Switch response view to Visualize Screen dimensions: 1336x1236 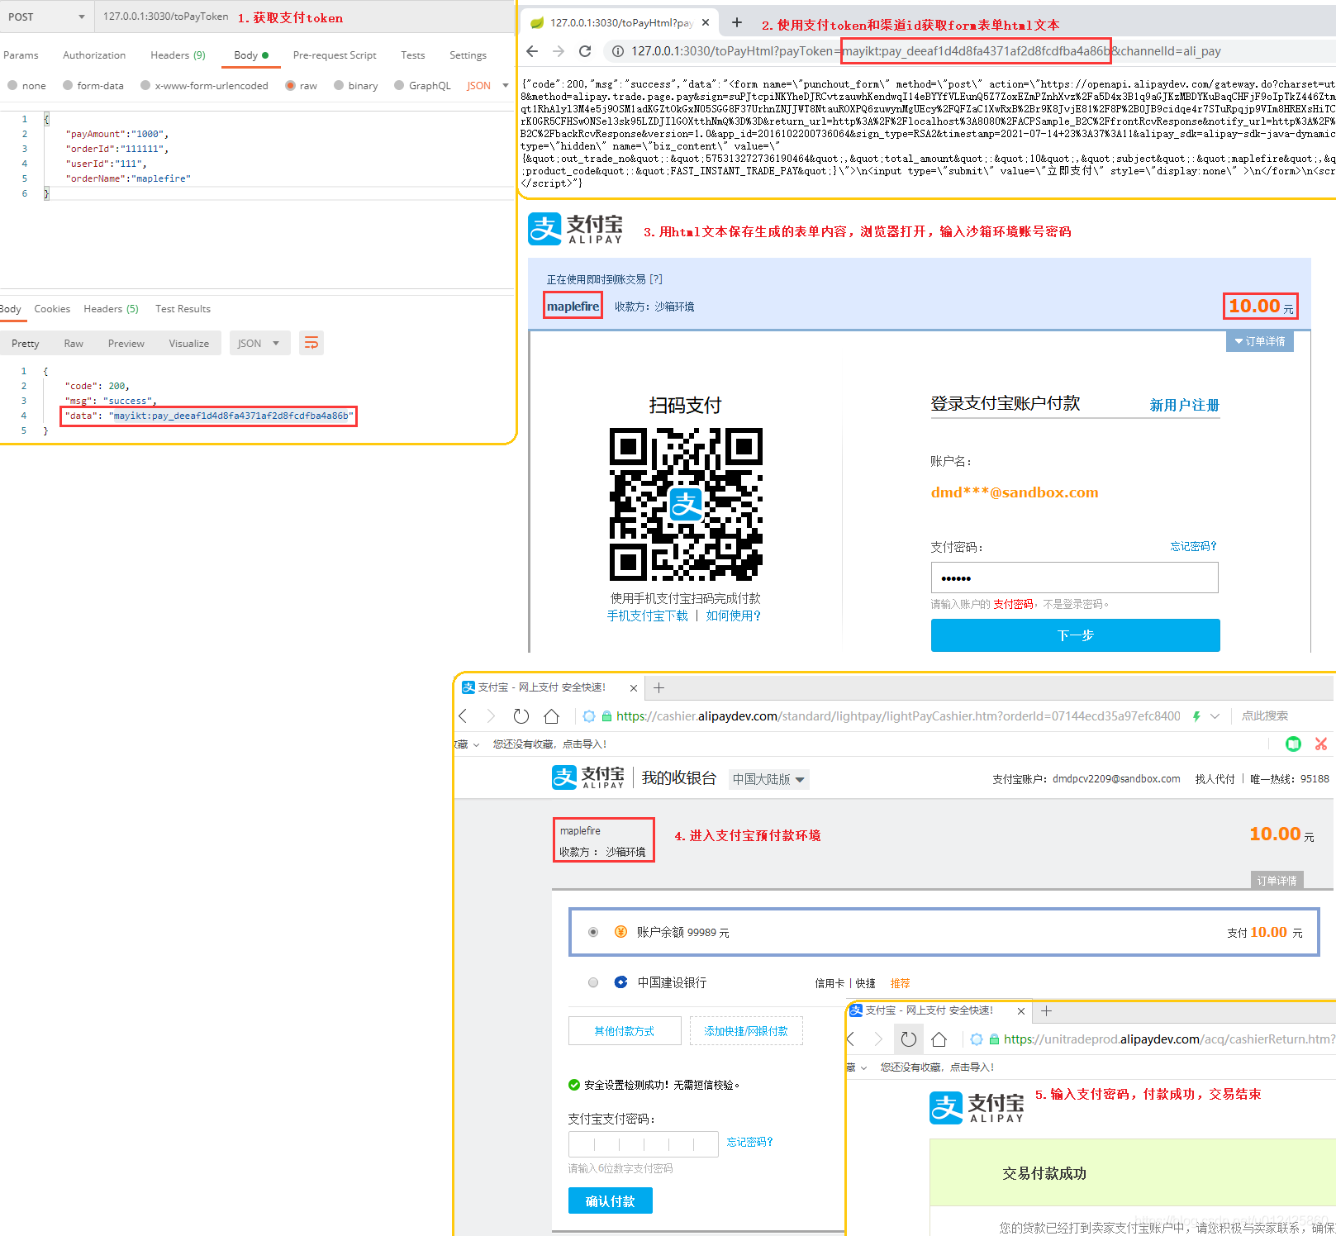pos(188,344)
